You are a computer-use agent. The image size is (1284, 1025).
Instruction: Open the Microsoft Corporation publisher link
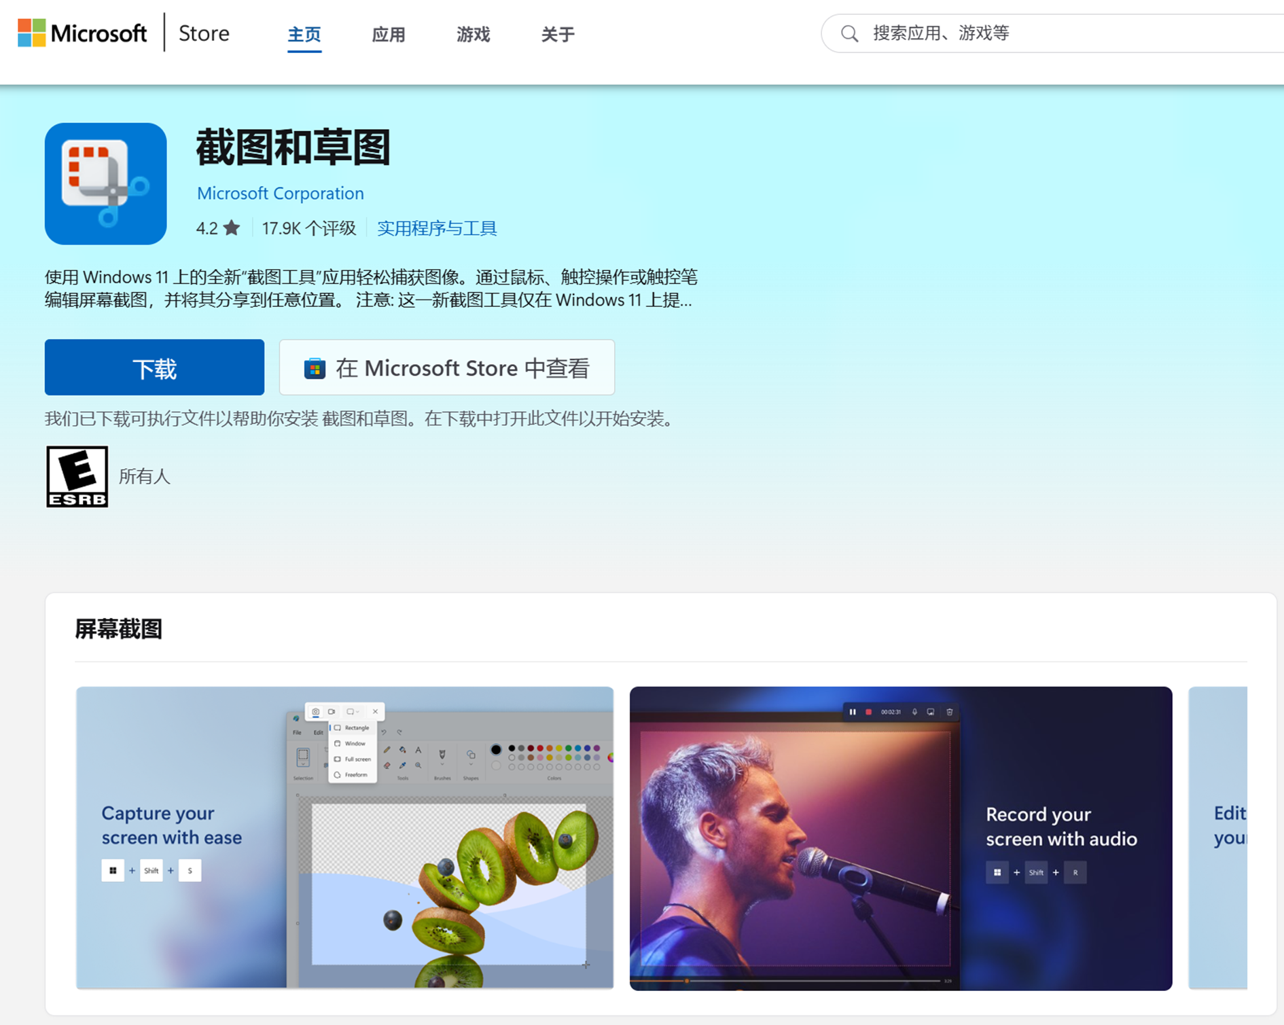pyautogui.click(x=280, y=194)
